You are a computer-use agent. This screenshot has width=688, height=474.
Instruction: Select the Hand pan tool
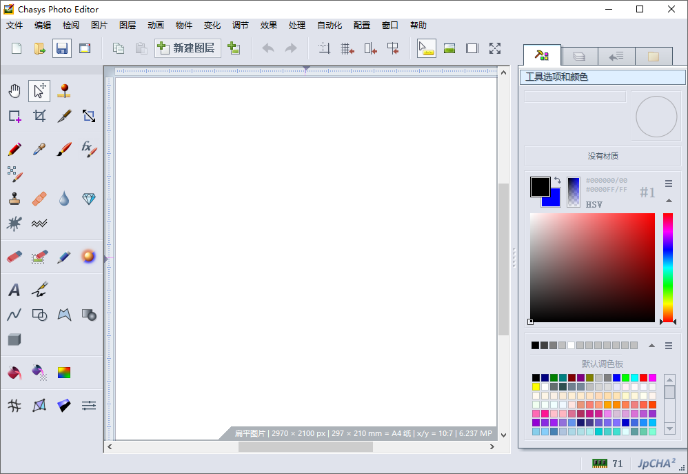(14, 91)
